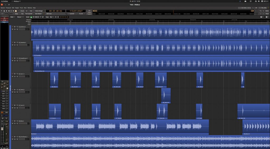Click the nudge forward arrow
Screen dimensions: 270x149
pyautogui.click(x=58, y=17)
